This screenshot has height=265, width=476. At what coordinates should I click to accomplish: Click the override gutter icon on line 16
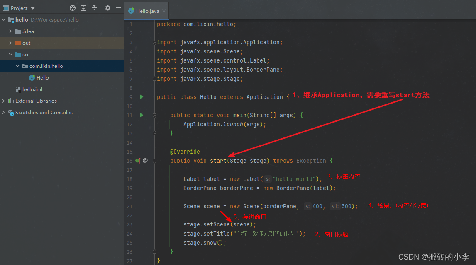(138, 161)
